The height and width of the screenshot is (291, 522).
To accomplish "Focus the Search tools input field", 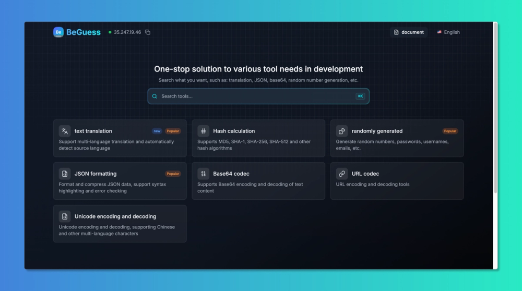I will coord(258,96).
